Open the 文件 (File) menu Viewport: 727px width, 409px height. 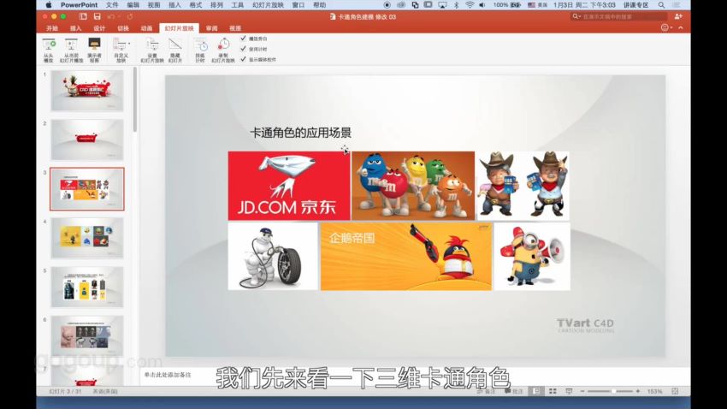coord(112,5)
